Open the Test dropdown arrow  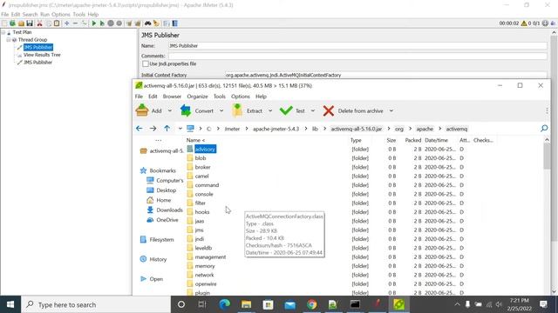[313, 110]
